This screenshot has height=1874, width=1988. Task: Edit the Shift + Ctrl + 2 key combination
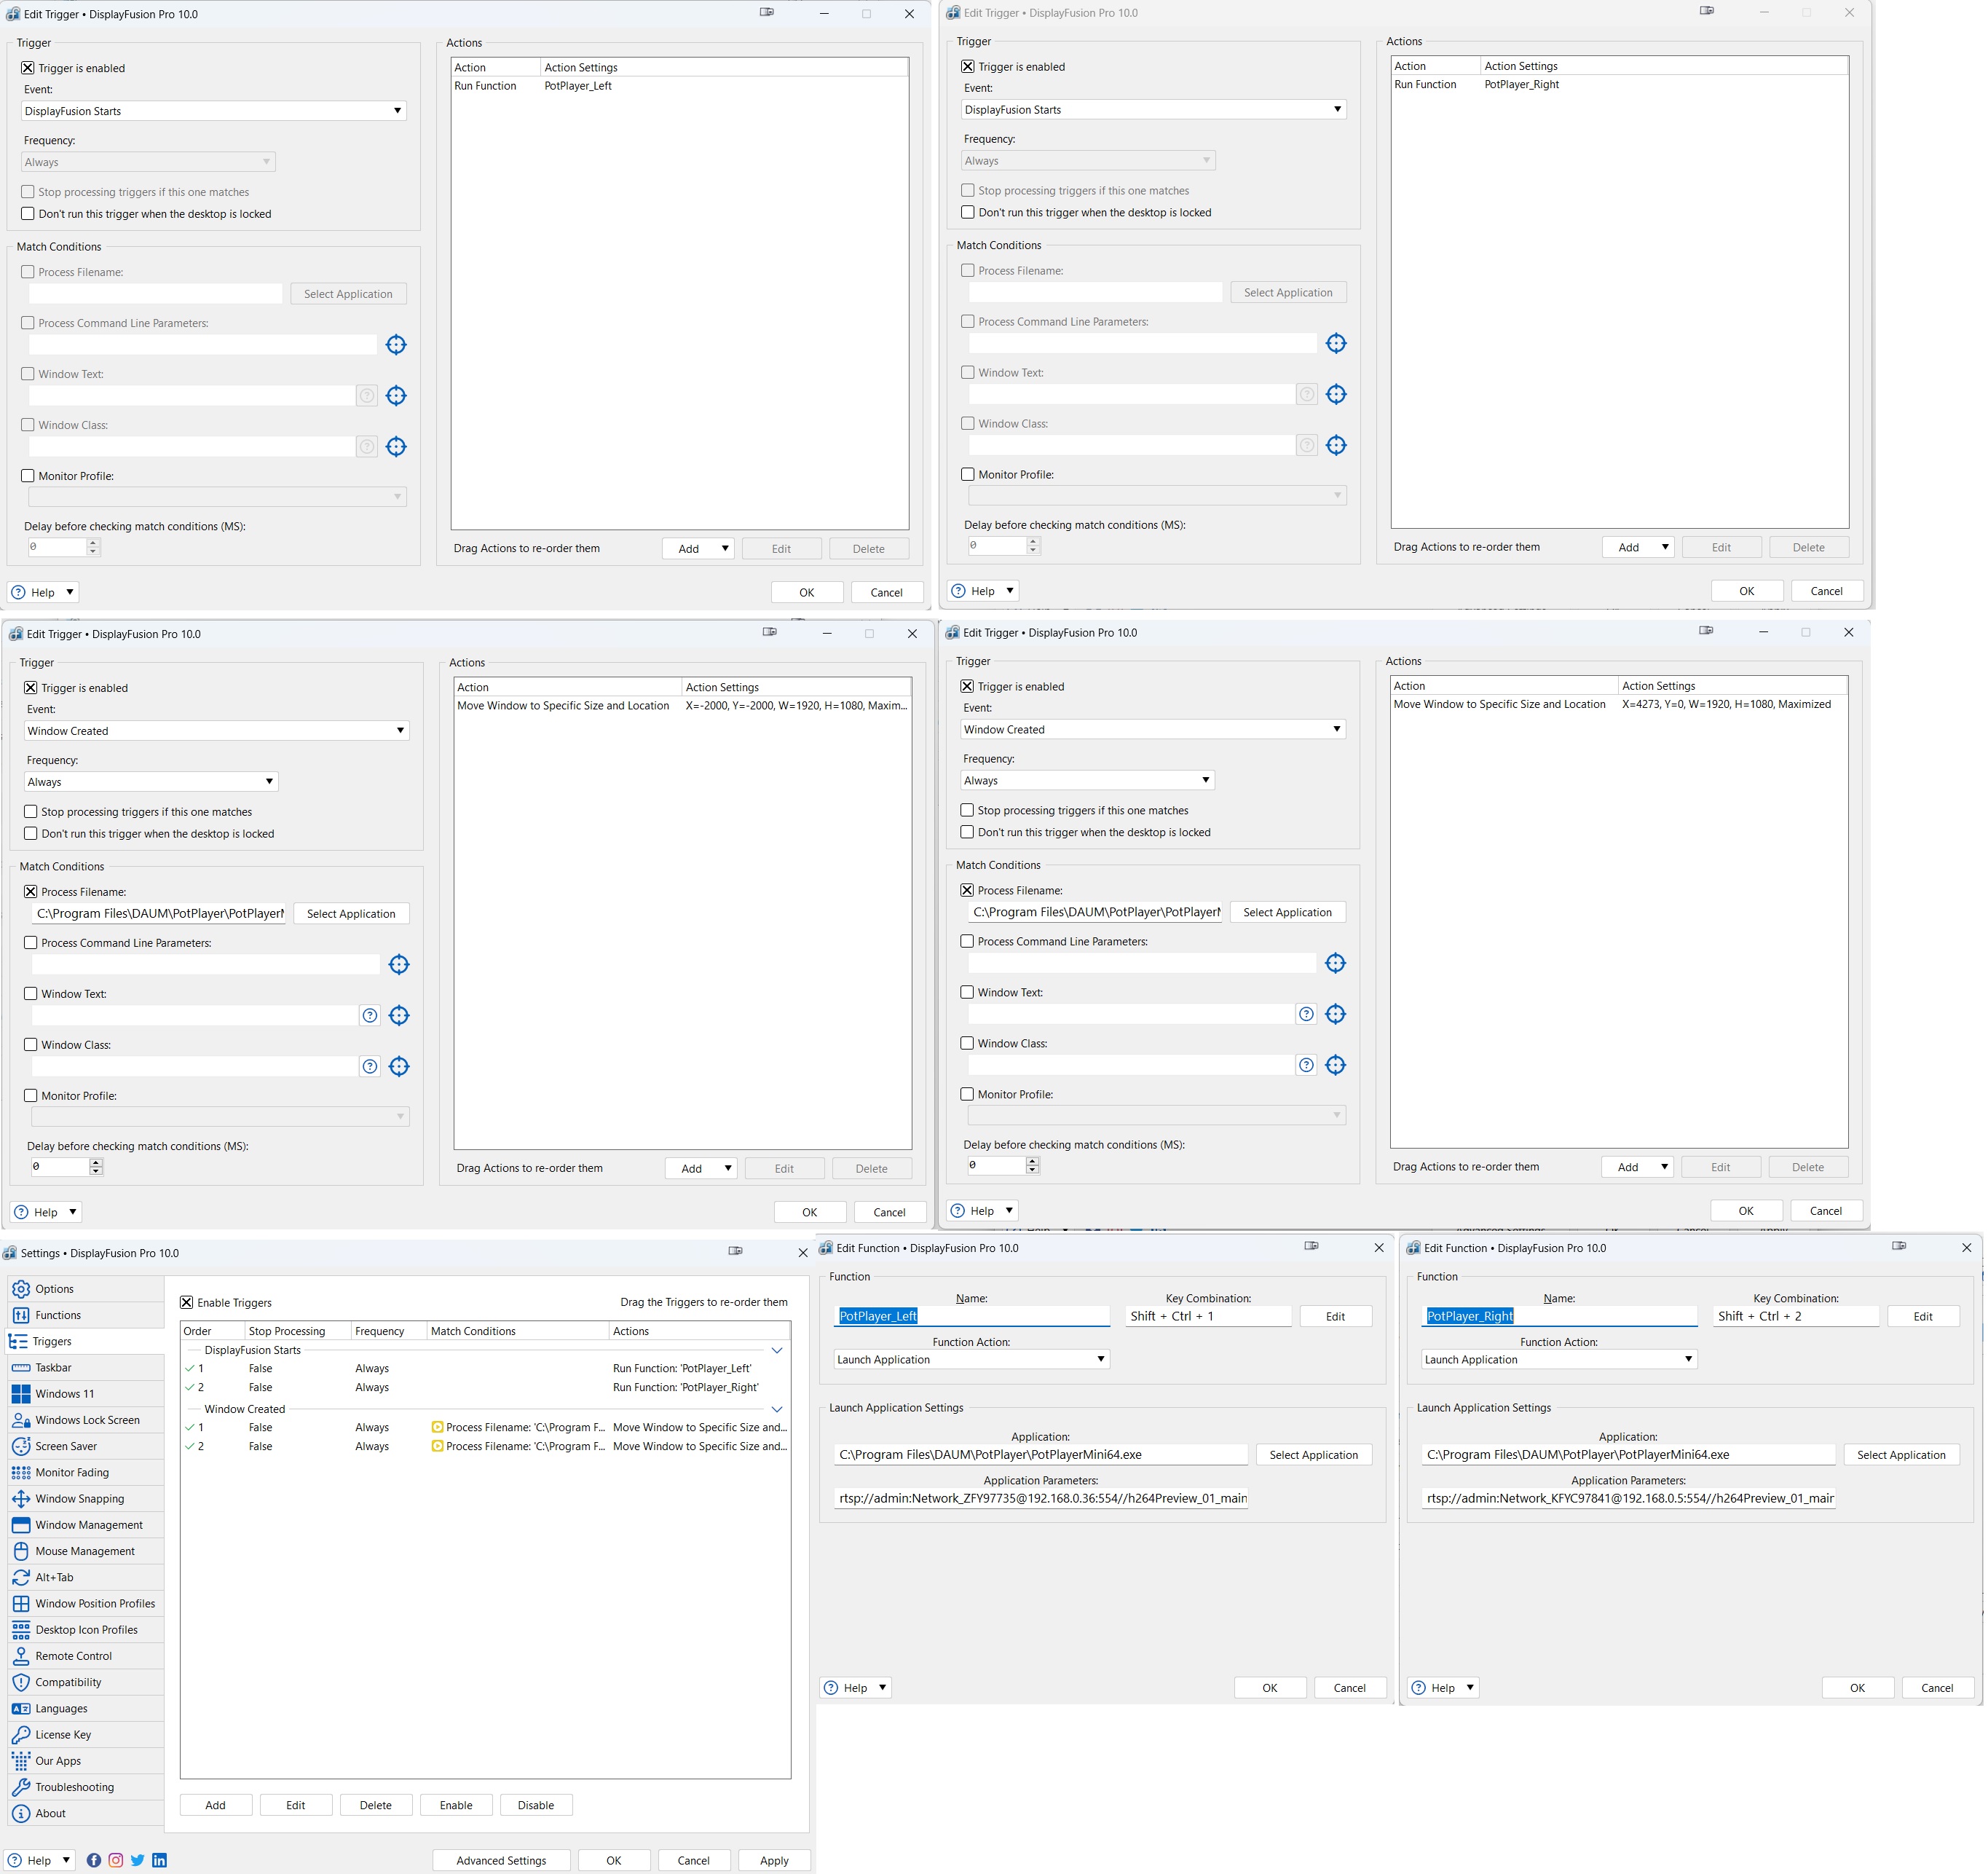(x=1922, y=1316)
